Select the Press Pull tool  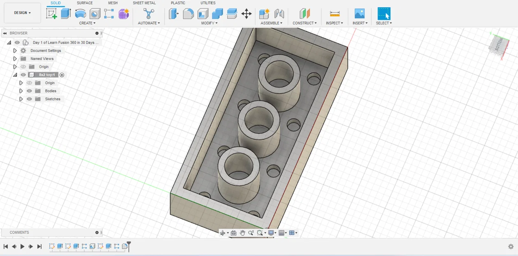coord(173,14)
